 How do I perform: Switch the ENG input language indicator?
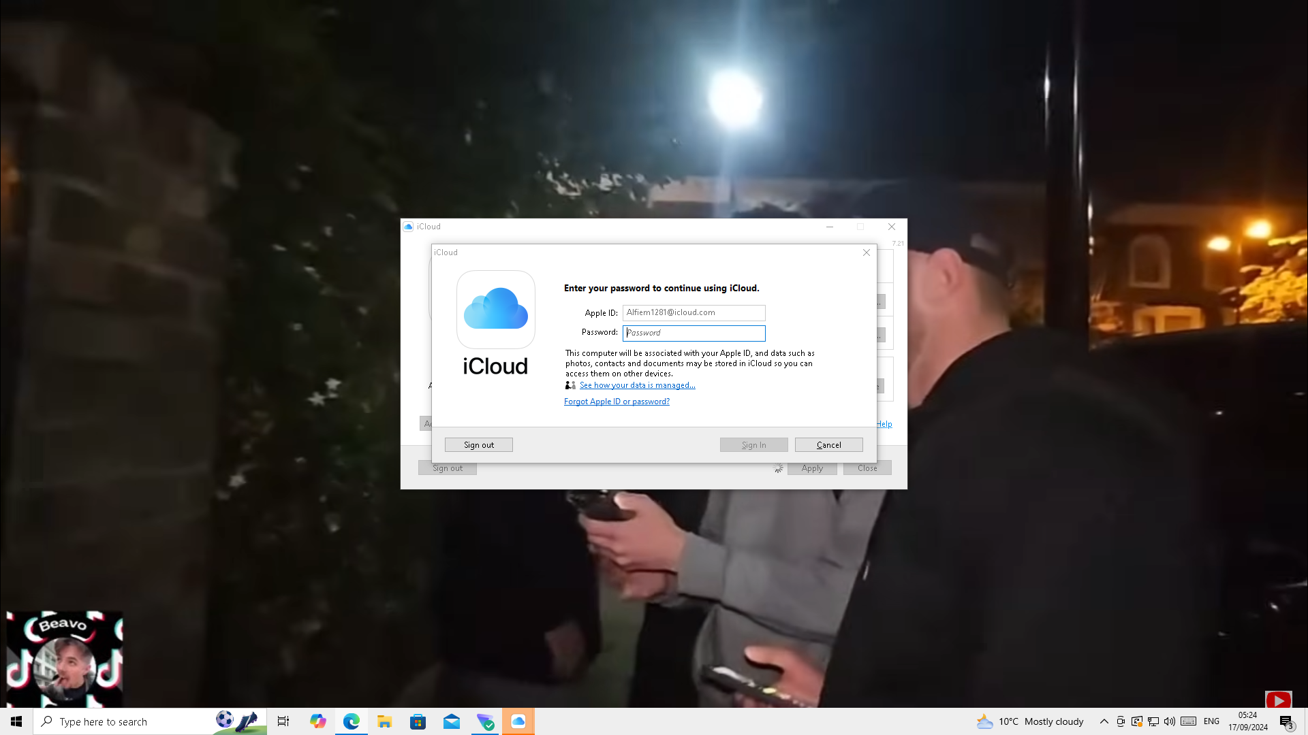click(1211, 721)
